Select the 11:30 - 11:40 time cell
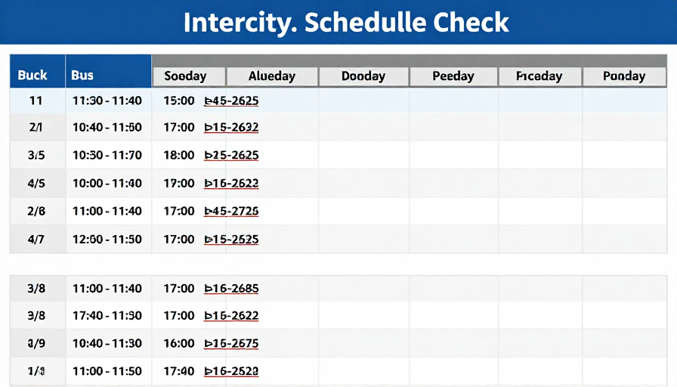 click(x=107, y=101)
